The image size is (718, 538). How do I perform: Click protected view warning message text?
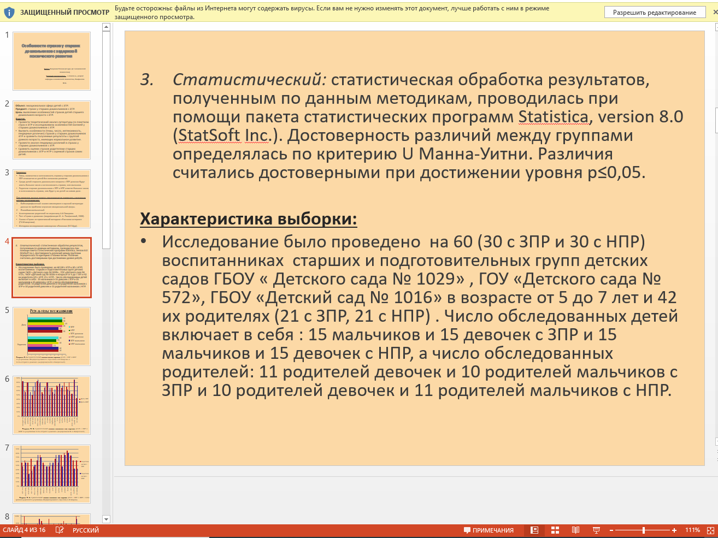coord(332,13)
